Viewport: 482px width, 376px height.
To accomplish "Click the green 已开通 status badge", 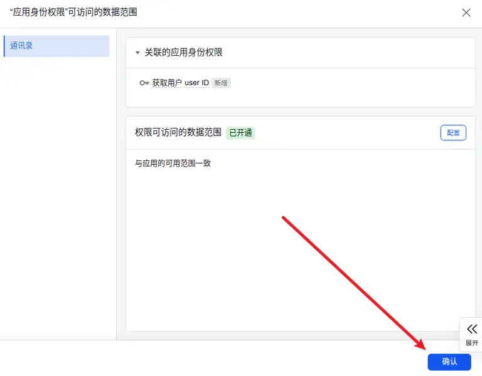I will pos(240,133).
